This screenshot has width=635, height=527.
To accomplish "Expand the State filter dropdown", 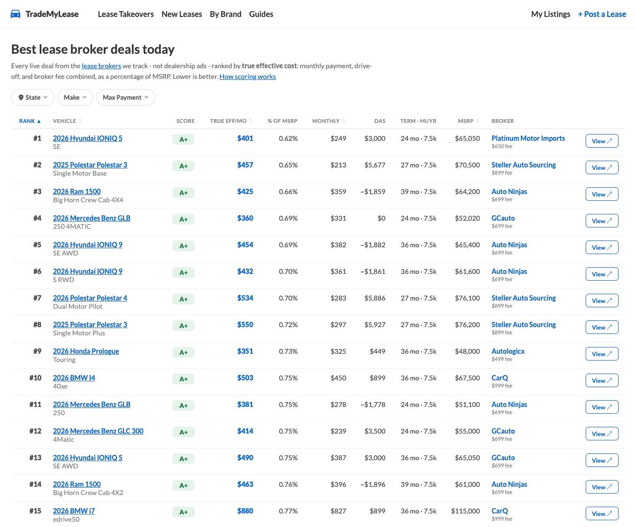I will pos(33,97).
